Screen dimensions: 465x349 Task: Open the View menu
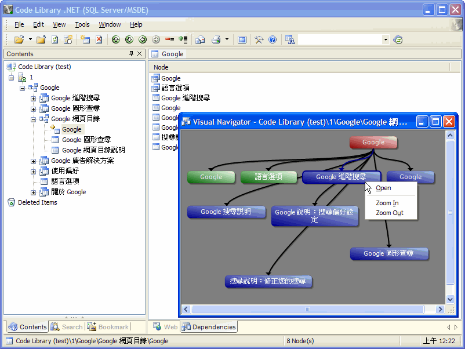click(59, 24)
